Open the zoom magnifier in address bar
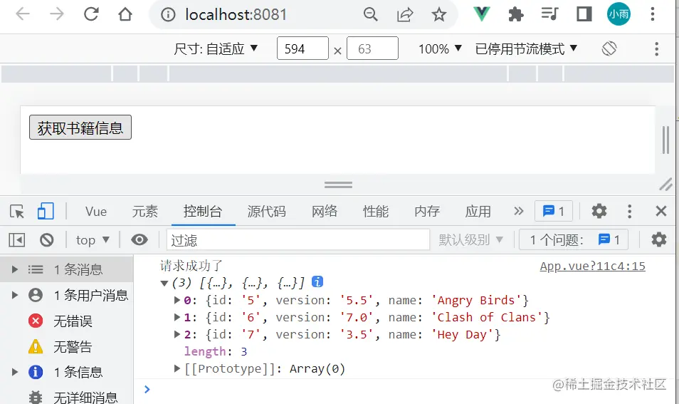679x404 pixels. click(371, 15)
